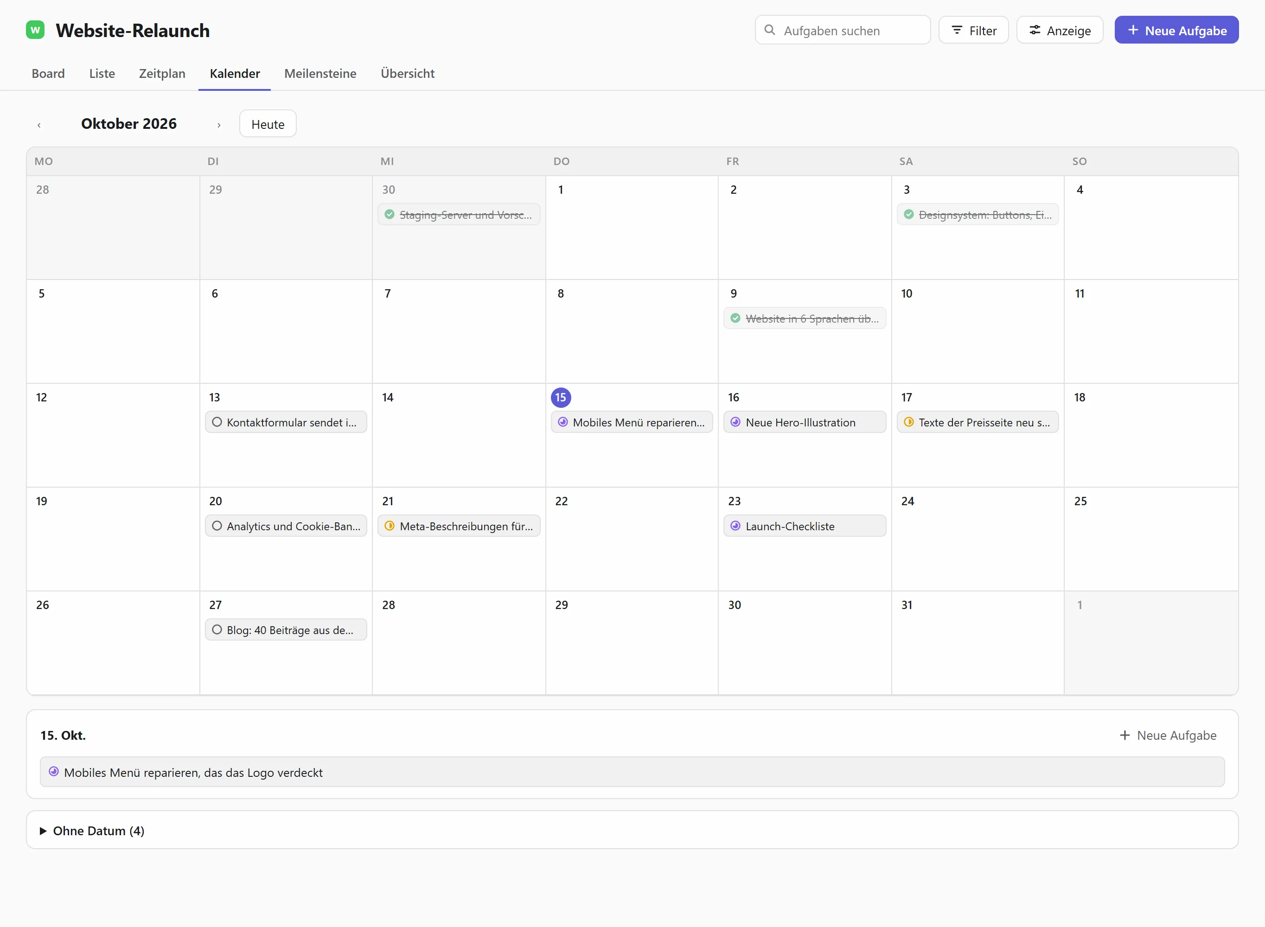This screenshot has height=927, width=1265.
Task: Open the Meilensteine tab
Action: tap(320, 74)
